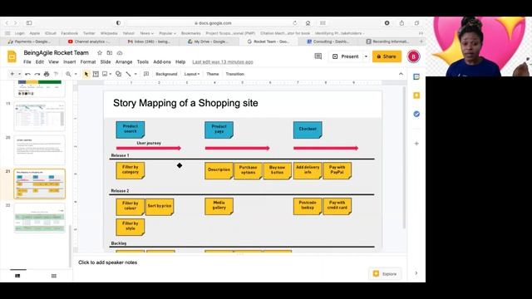Expand the zoom level dropdown arrow
The image size is (532, 299).
pyautogui.click(x=76, y=74)
